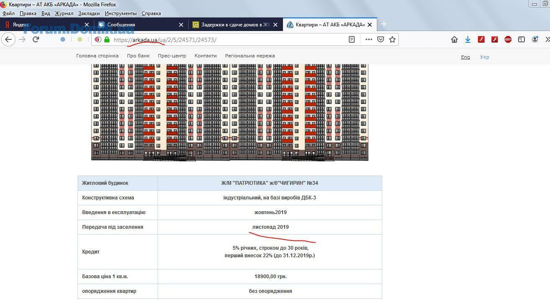Open a new tab with the plus button
Image resolution: width=550 pixels, height=300 pixels.
[x=384, y=24]
